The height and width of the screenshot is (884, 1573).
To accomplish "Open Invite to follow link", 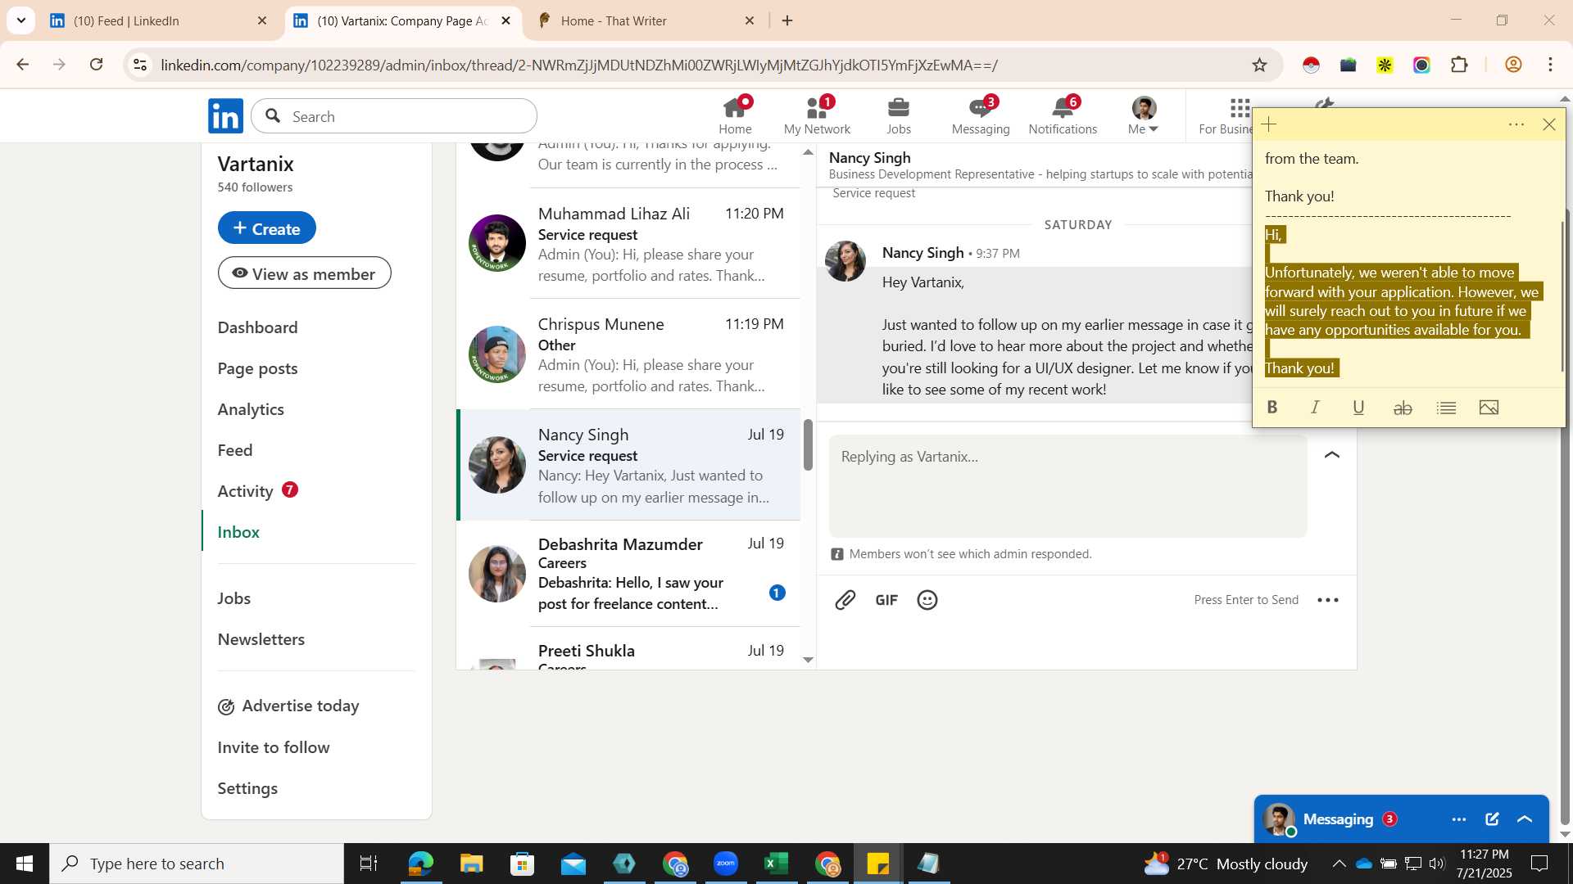I will tap(274, 747).
